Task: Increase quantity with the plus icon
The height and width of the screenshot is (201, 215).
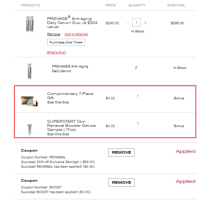Action: (x=145, y=23)
